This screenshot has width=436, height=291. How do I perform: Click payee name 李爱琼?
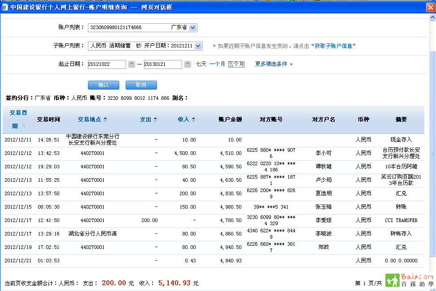pos(323,220)
